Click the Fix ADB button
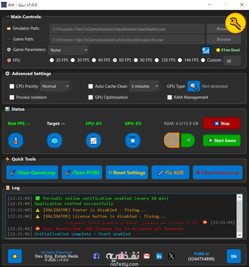 (170, 172)
